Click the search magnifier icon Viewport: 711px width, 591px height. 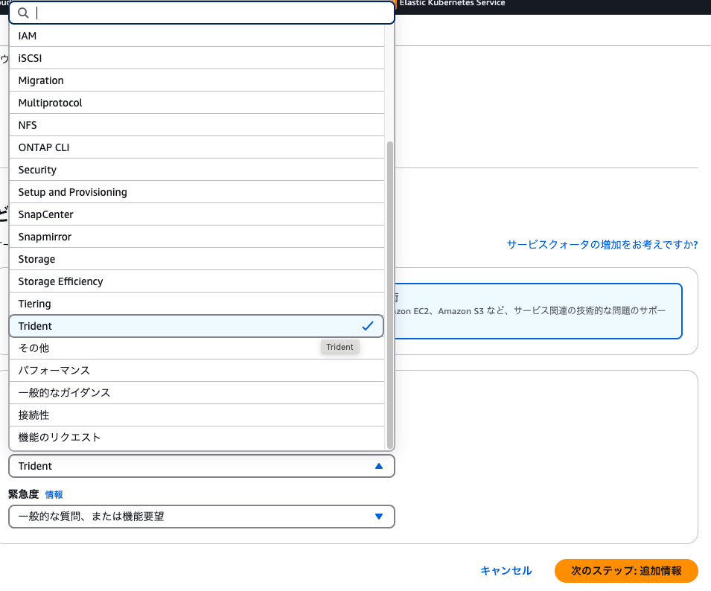(23, 13)
